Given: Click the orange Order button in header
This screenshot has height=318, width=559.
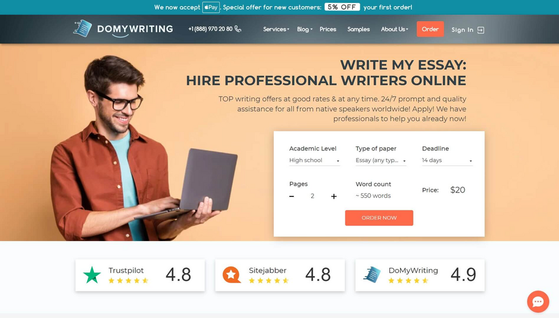Looking at the screenshot, I should 430,29.
